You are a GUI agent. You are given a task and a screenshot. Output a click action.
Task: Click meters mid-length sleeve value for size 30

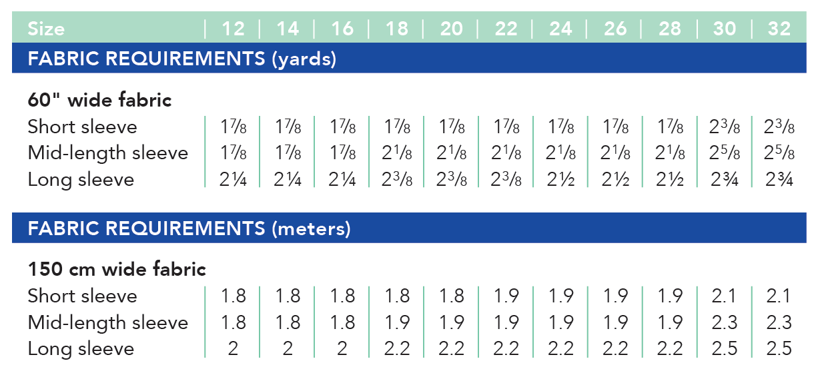pos(725,322)
